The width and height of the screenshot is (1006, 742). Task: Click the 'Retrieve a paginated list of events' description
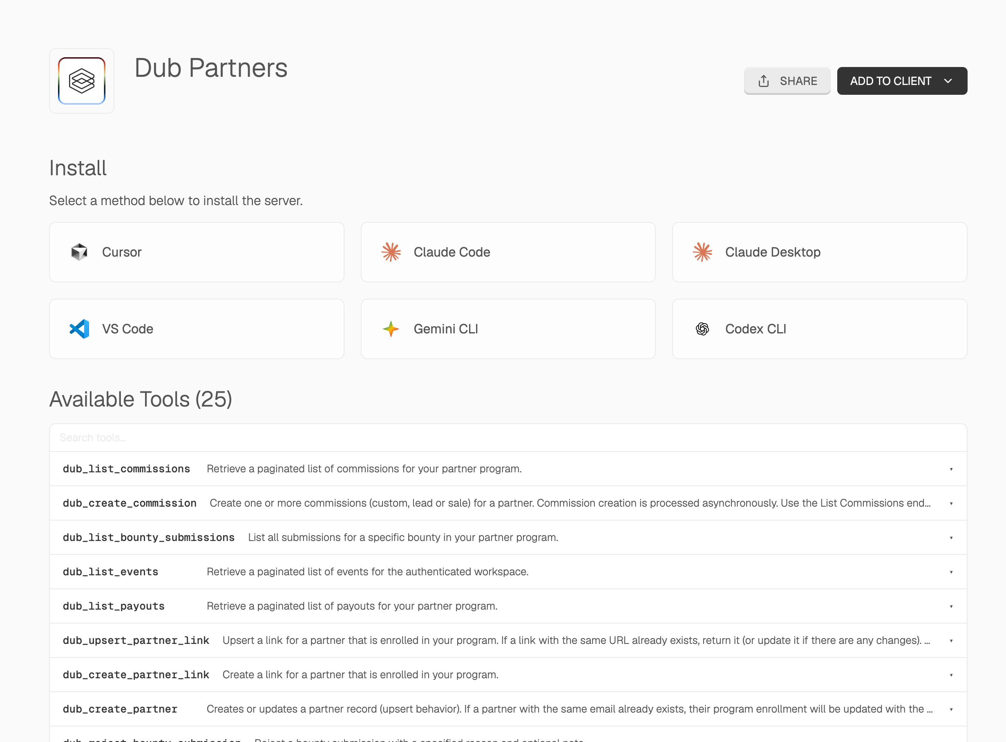pyautogui.click(x=367, y=572)
